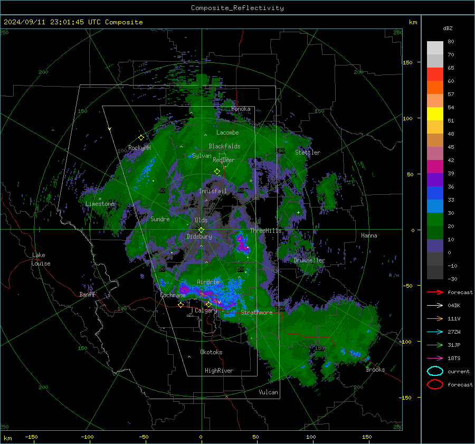Click the -100 tick on bottom km axis
This screenshot has height=444, width=475.
87,437
